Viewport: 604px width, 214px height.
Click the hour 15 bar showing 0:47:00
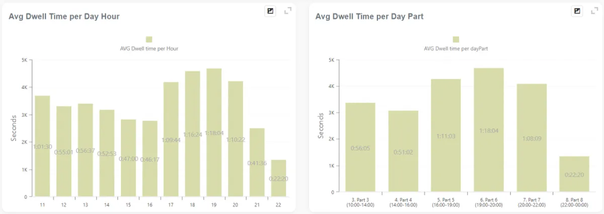(x=128, y=158)
